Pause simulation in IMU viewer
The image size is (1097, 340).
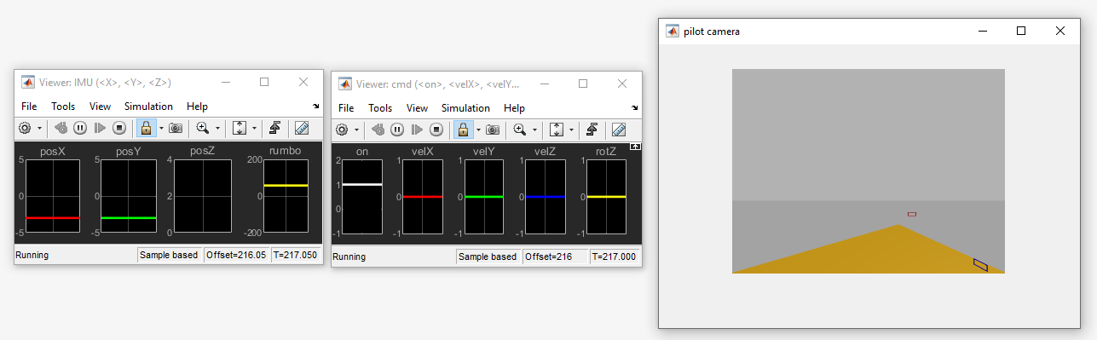click(80, 128)
